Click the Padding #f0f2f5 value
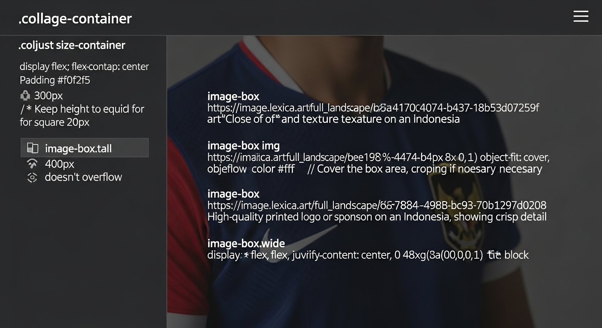The width and height of the screenshot is (602, 328). tap(55, 80)
